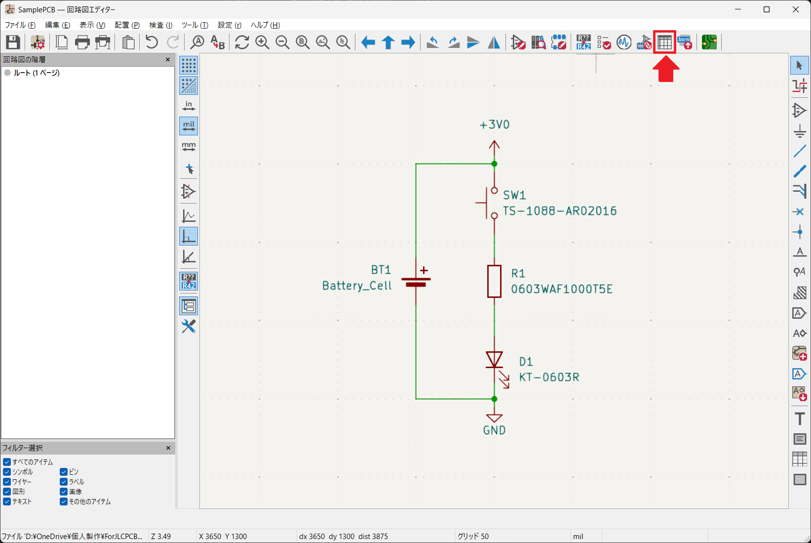Viewport: 811px width, 543px height.
Task: Open page settings sheet icon
Action: (x=62, y=42)
